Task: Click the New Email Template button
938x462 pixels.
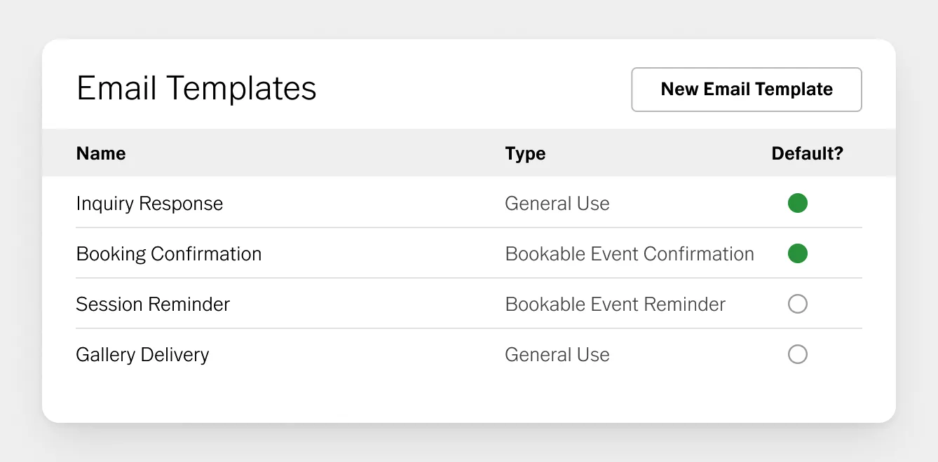Action: [747, 90]
